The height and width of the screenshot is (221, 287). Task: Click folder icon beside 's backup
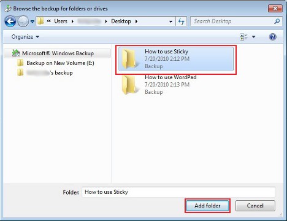[x=20, y=72]
